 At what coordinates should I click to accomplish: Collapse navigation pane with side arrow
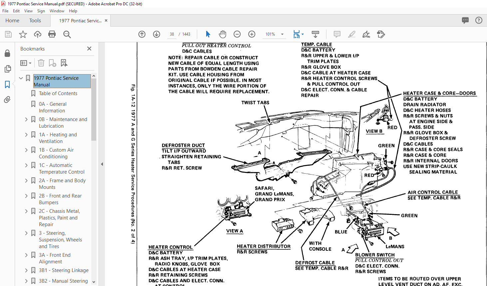pyautogui.click(x=102, y=164)
